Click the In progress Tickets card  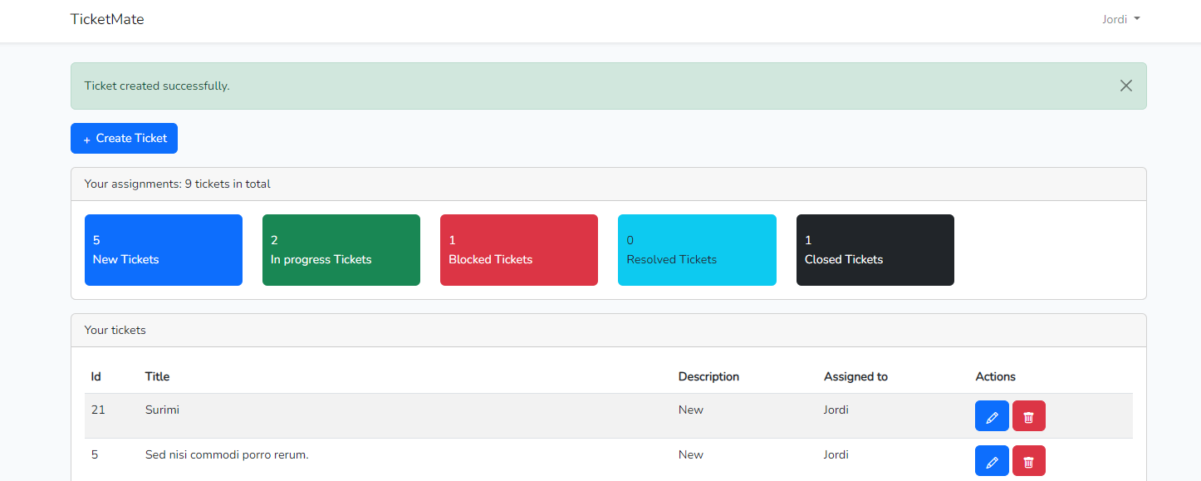341,249
